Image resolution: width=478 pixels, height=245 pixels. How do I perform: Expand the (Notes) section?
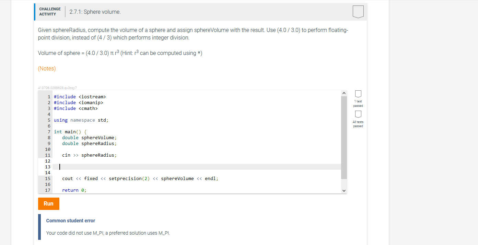pyautogui.click(x=47, y=68)
